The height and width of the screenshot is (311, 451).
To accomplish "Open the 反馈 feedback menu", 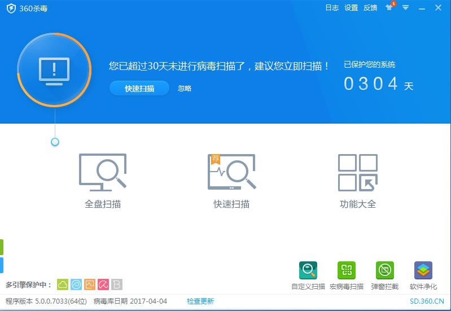I will point(370,8).
